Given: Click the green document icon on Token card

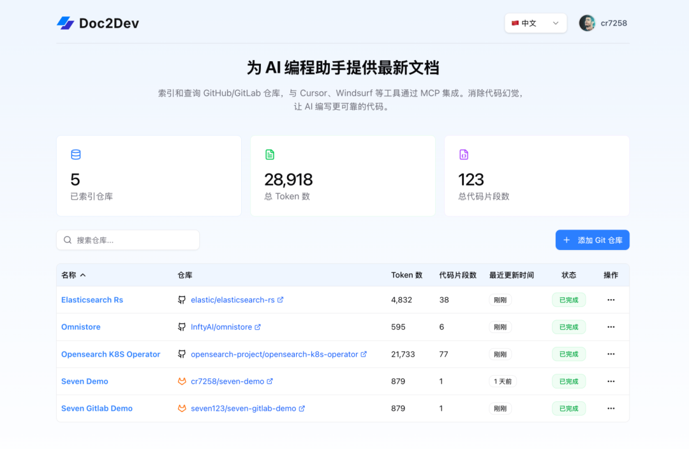Looking at the screenshot, I should click(x=270, y=154).
